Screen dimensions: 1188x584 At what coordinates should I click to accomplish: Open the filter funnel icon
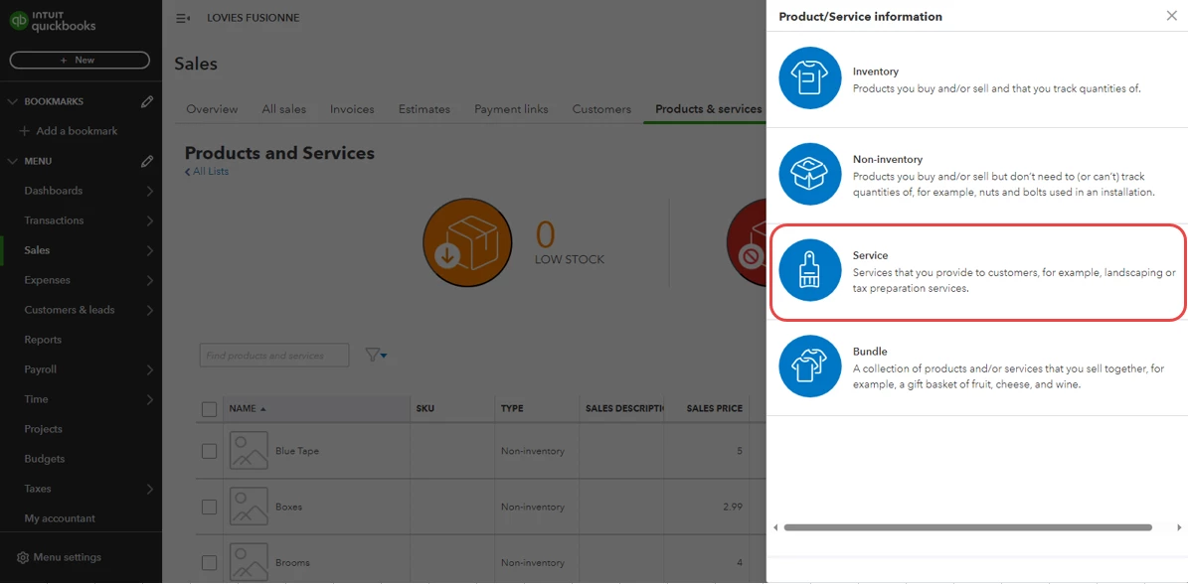376,355
